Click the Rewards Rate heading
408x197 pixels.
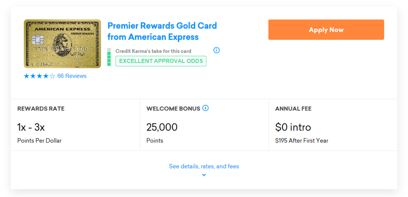click(41, 109)
